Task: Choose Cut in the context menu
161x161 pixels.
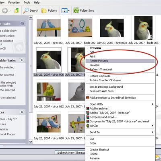Action: click(120, 139)
